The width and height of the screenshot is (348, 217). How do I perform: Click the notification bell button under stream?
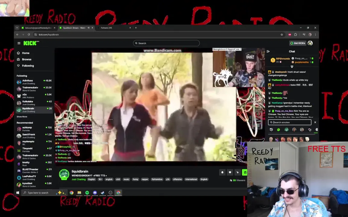222,172
